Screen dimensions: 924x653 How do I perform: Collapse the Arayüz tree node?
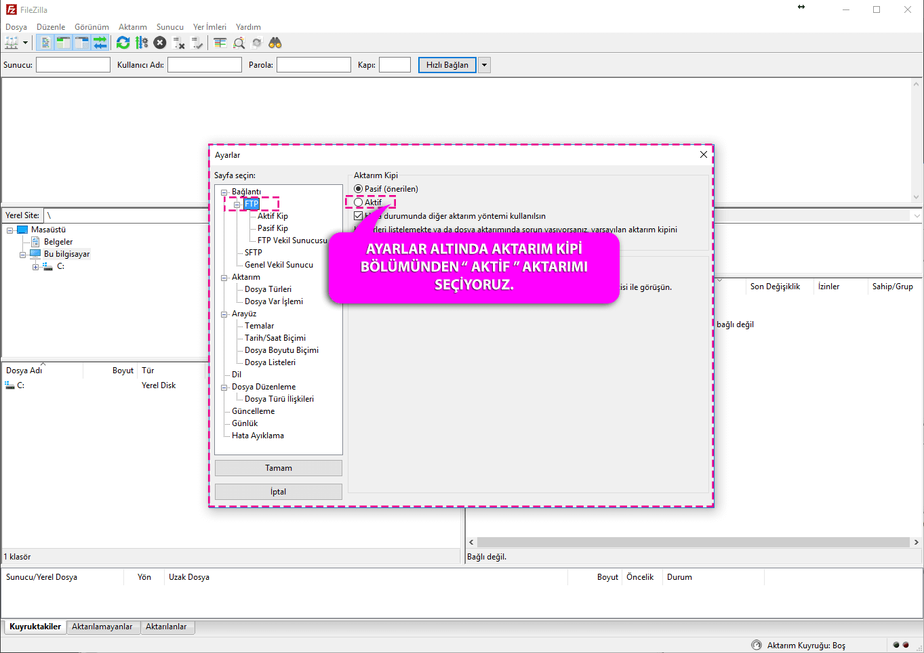(x=224, y=314)
